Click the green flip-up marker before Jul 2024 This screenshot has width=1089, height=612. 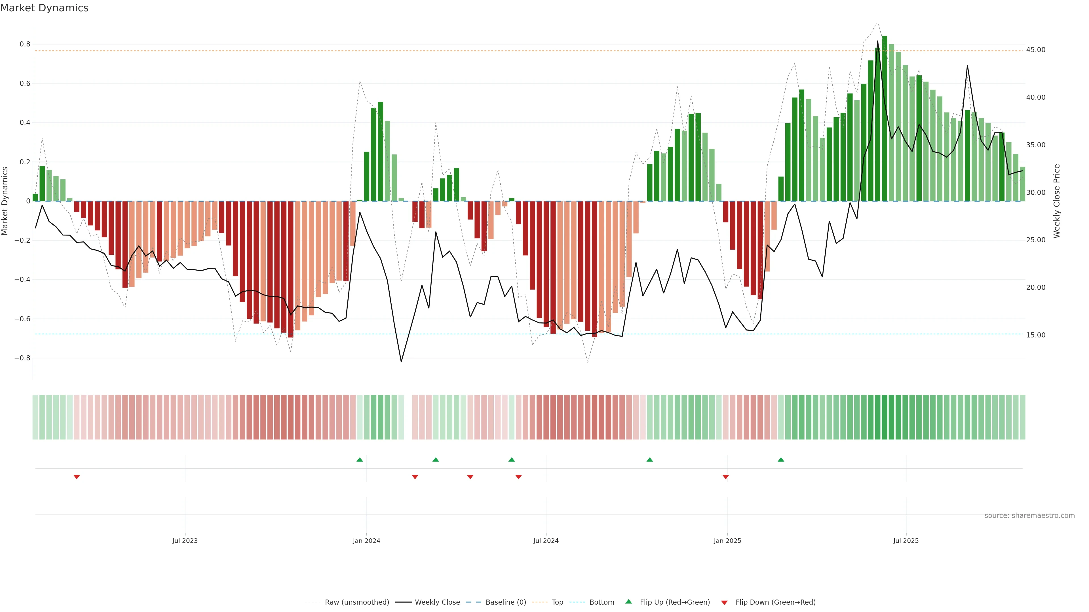pyautogui.click(x=512, y=460)
